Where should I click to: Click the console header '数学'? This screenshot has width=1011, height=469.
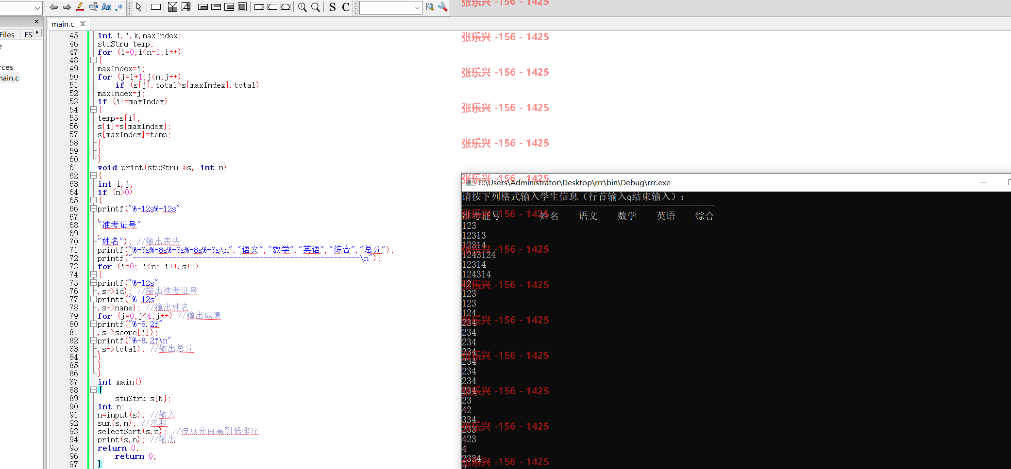627,216
